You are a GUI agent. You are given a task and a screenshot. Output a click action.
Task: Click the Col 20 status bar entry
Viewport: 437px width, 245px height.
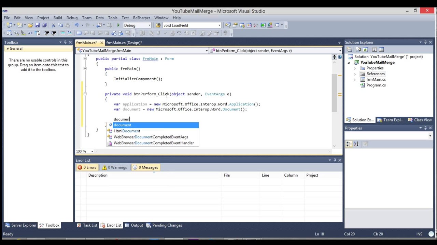tap(349, 234)
